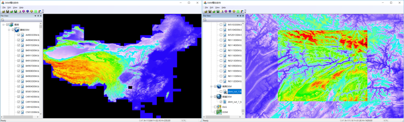The image size is (404, 122).
Task: Click the color palette icon in left toolbar
Action: point(40,11)
